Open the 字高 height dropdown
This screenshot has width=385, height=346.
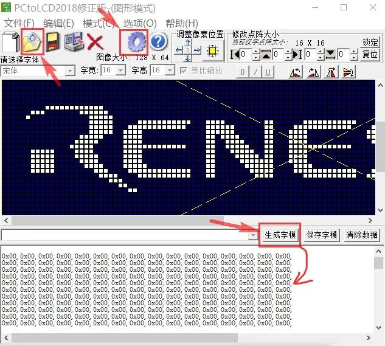tap(170, 71)
